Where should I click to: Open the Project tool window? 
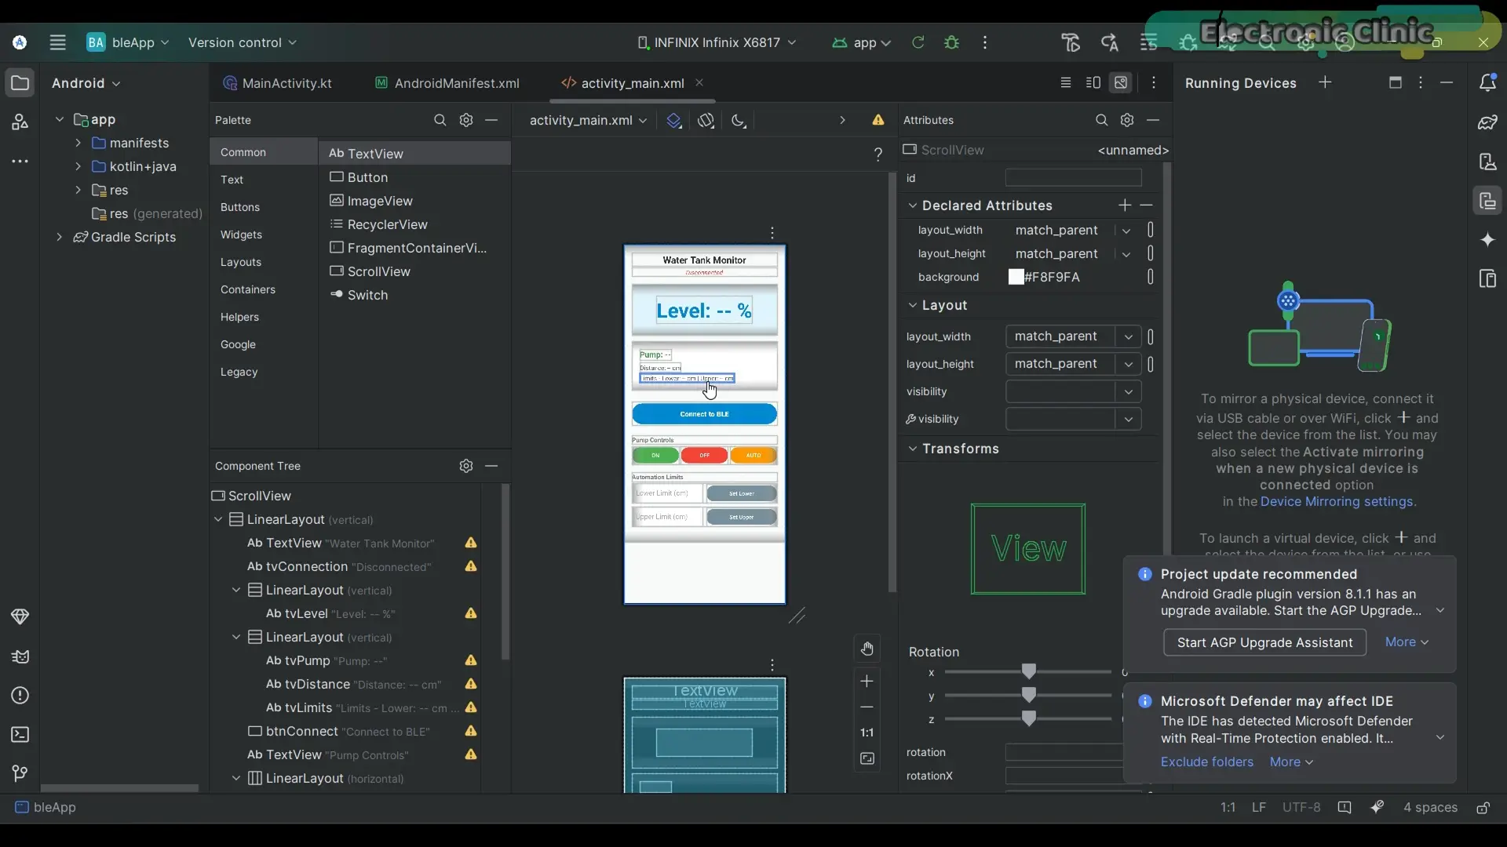[20, 83]
